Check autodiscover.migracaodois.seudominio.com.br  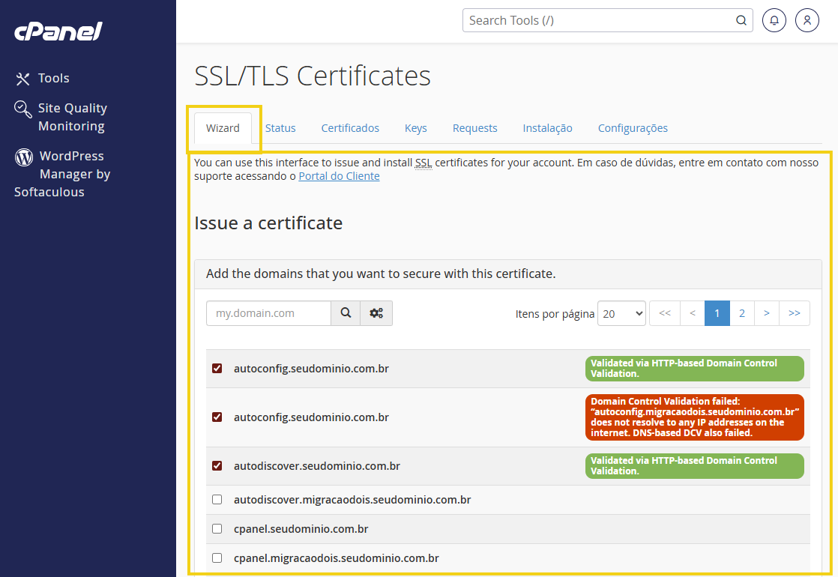(x=217, y=500)
